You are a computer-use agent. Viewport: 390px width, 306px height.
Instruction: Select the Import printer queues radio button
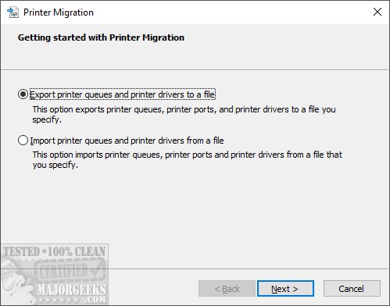23,141
